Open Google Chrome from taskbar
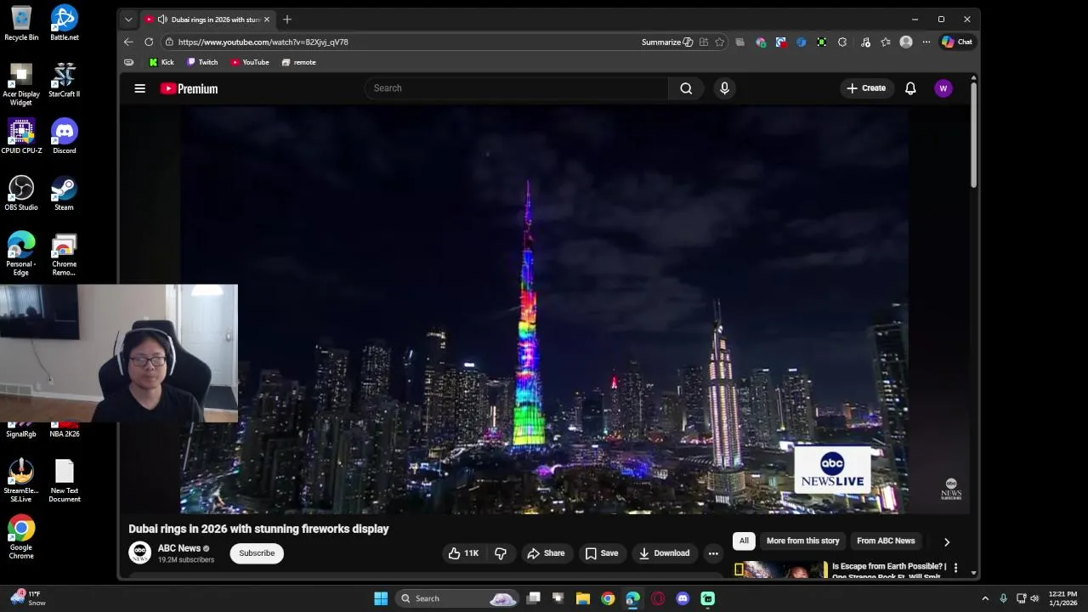 608,598
